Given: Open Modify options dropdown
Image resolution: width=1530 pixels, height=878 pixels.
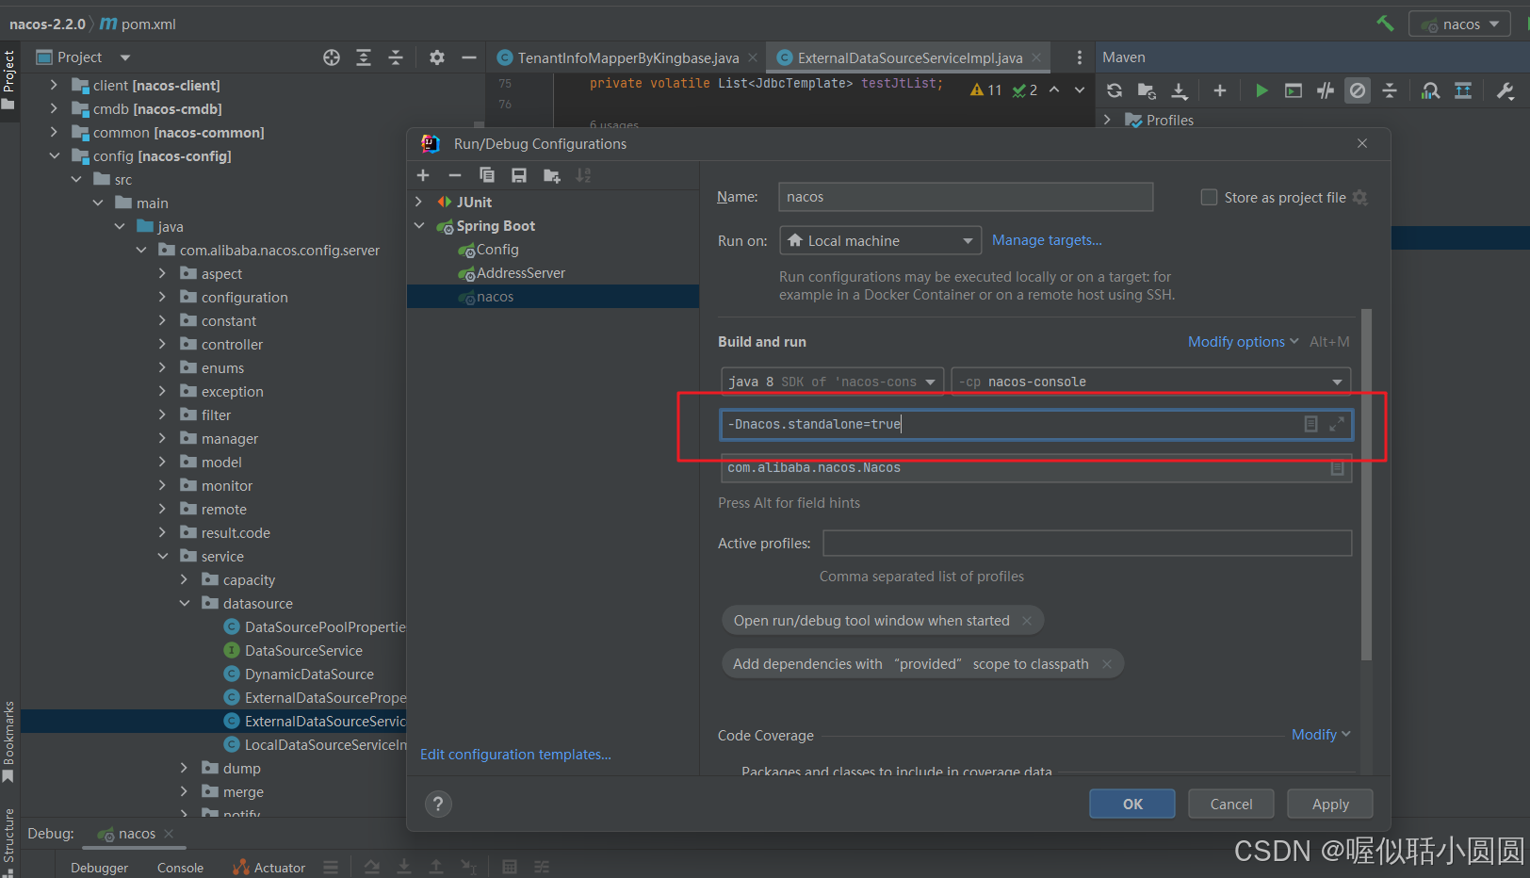Looking at the screenshot, I should pyautogui.click(x=1243, y=341).
